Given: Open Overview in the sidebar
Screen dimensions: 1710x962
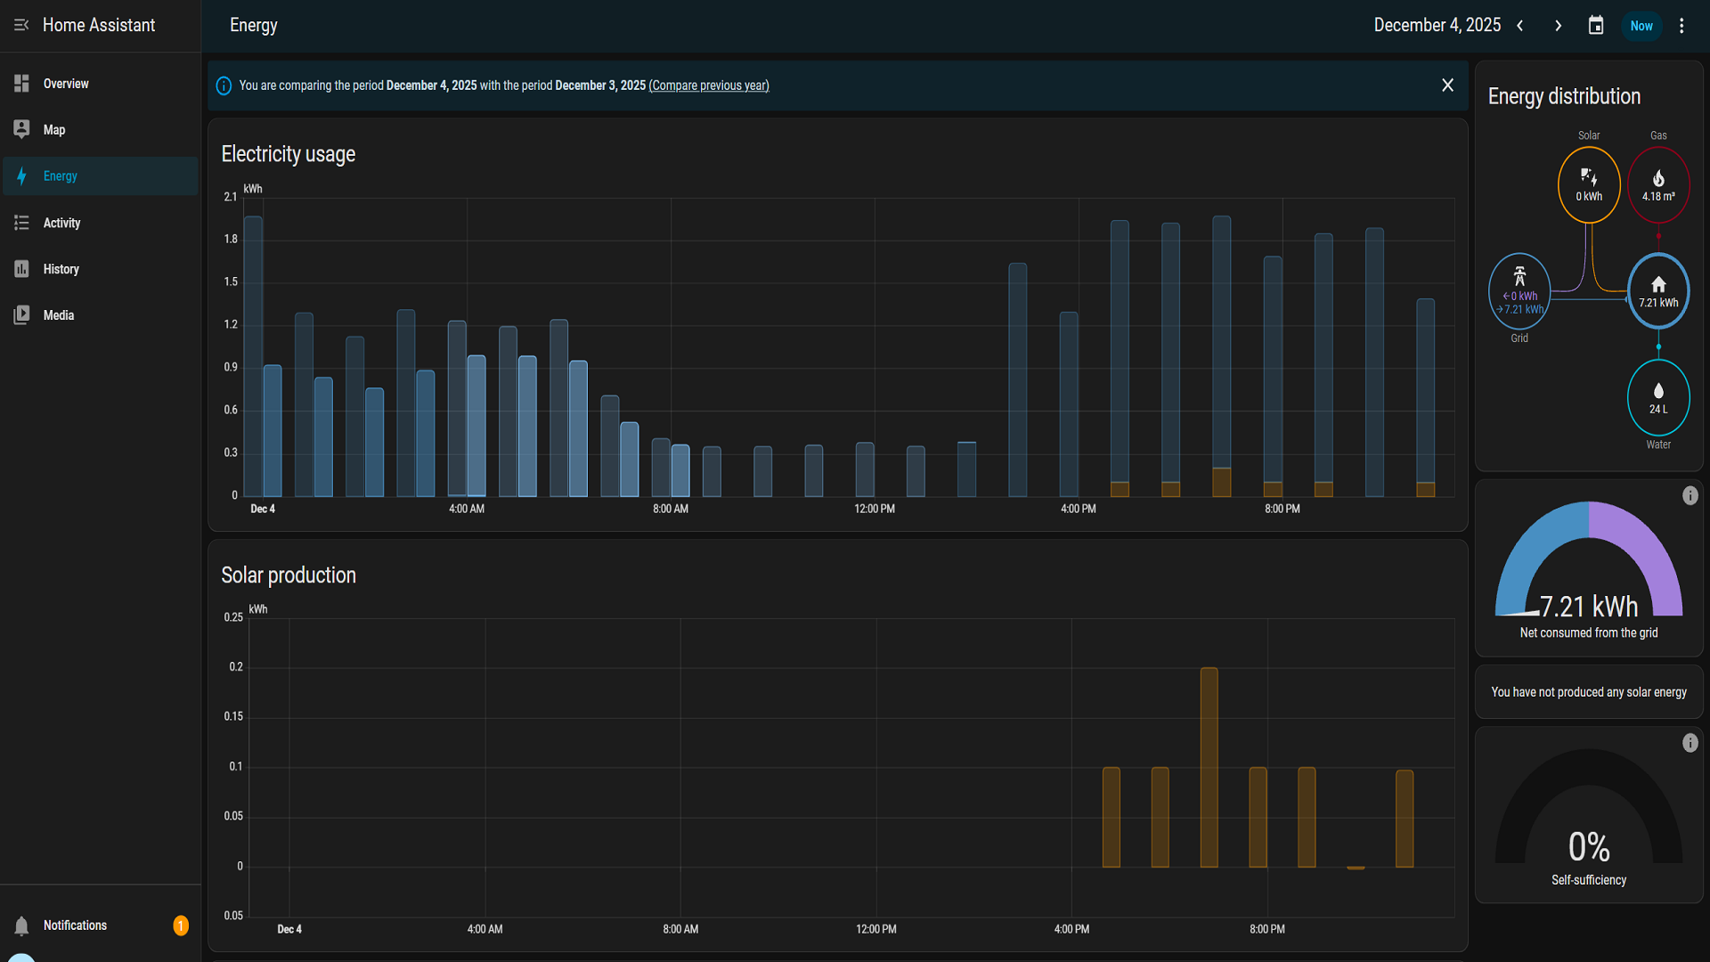Looking at the screenshot, I should pyautogui.click(x=66, y=84).
